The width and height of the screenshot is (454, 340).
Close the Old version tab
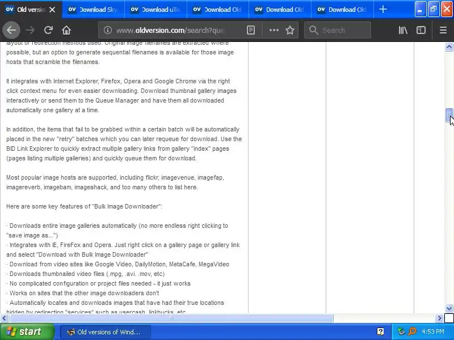point(52,10)
